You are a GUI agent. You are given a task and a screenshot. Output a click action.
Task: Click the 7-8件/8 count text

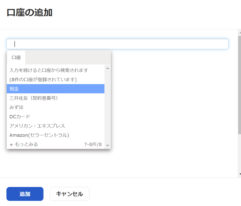(x=93, y=144)
